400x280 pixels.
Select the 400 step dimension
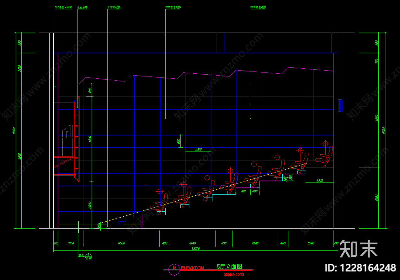tap(255, 191)
